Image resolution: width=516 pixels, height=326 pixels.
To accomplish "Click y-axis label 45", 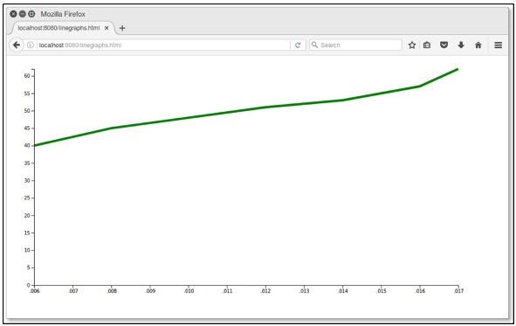I will tap(27, 128).
